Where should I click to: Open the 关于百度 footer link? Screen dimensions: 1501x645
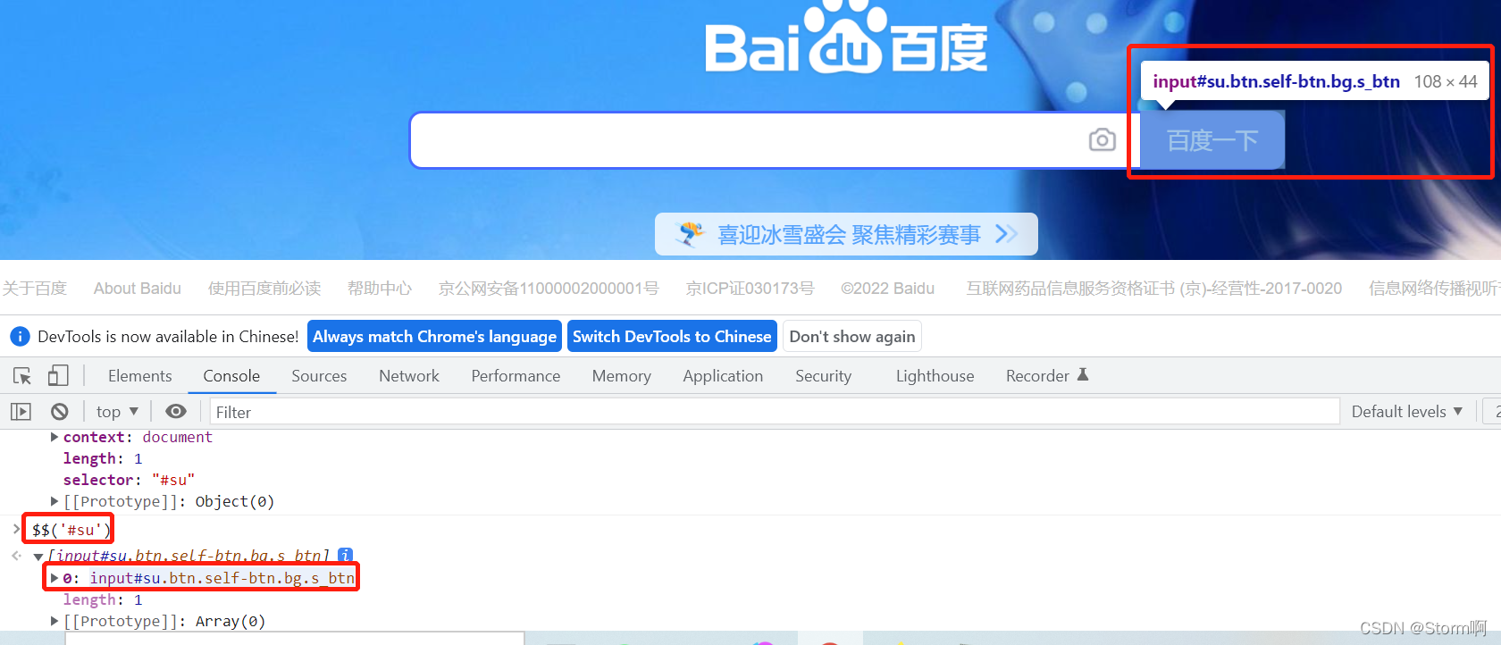[34, 289]
